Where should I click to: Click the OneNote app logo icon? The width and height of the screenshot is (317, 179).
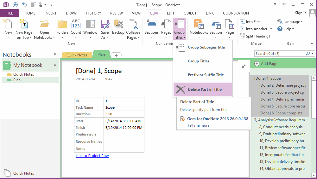pyautogui.click(x=6, y=5)
